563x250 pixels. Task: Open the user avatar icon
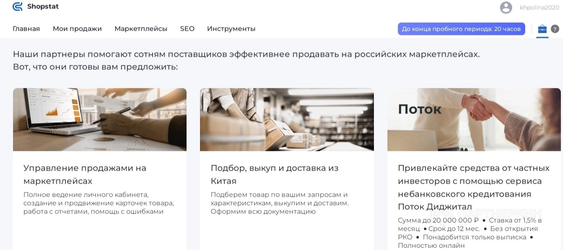[506, 8]
